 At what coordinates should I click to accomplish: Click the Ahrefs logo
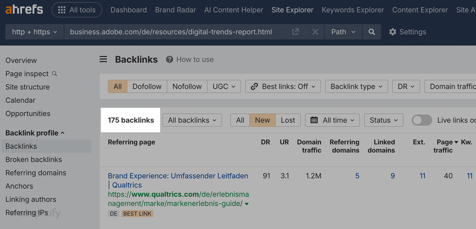click(x=24, y=10)
